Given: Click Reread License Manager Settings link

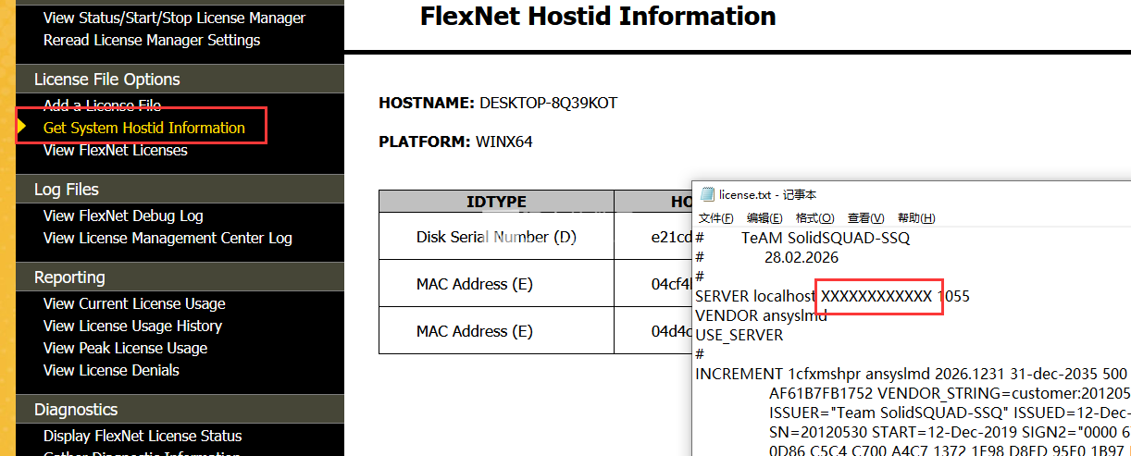Looking at the screenshot, I should [152, 40].
